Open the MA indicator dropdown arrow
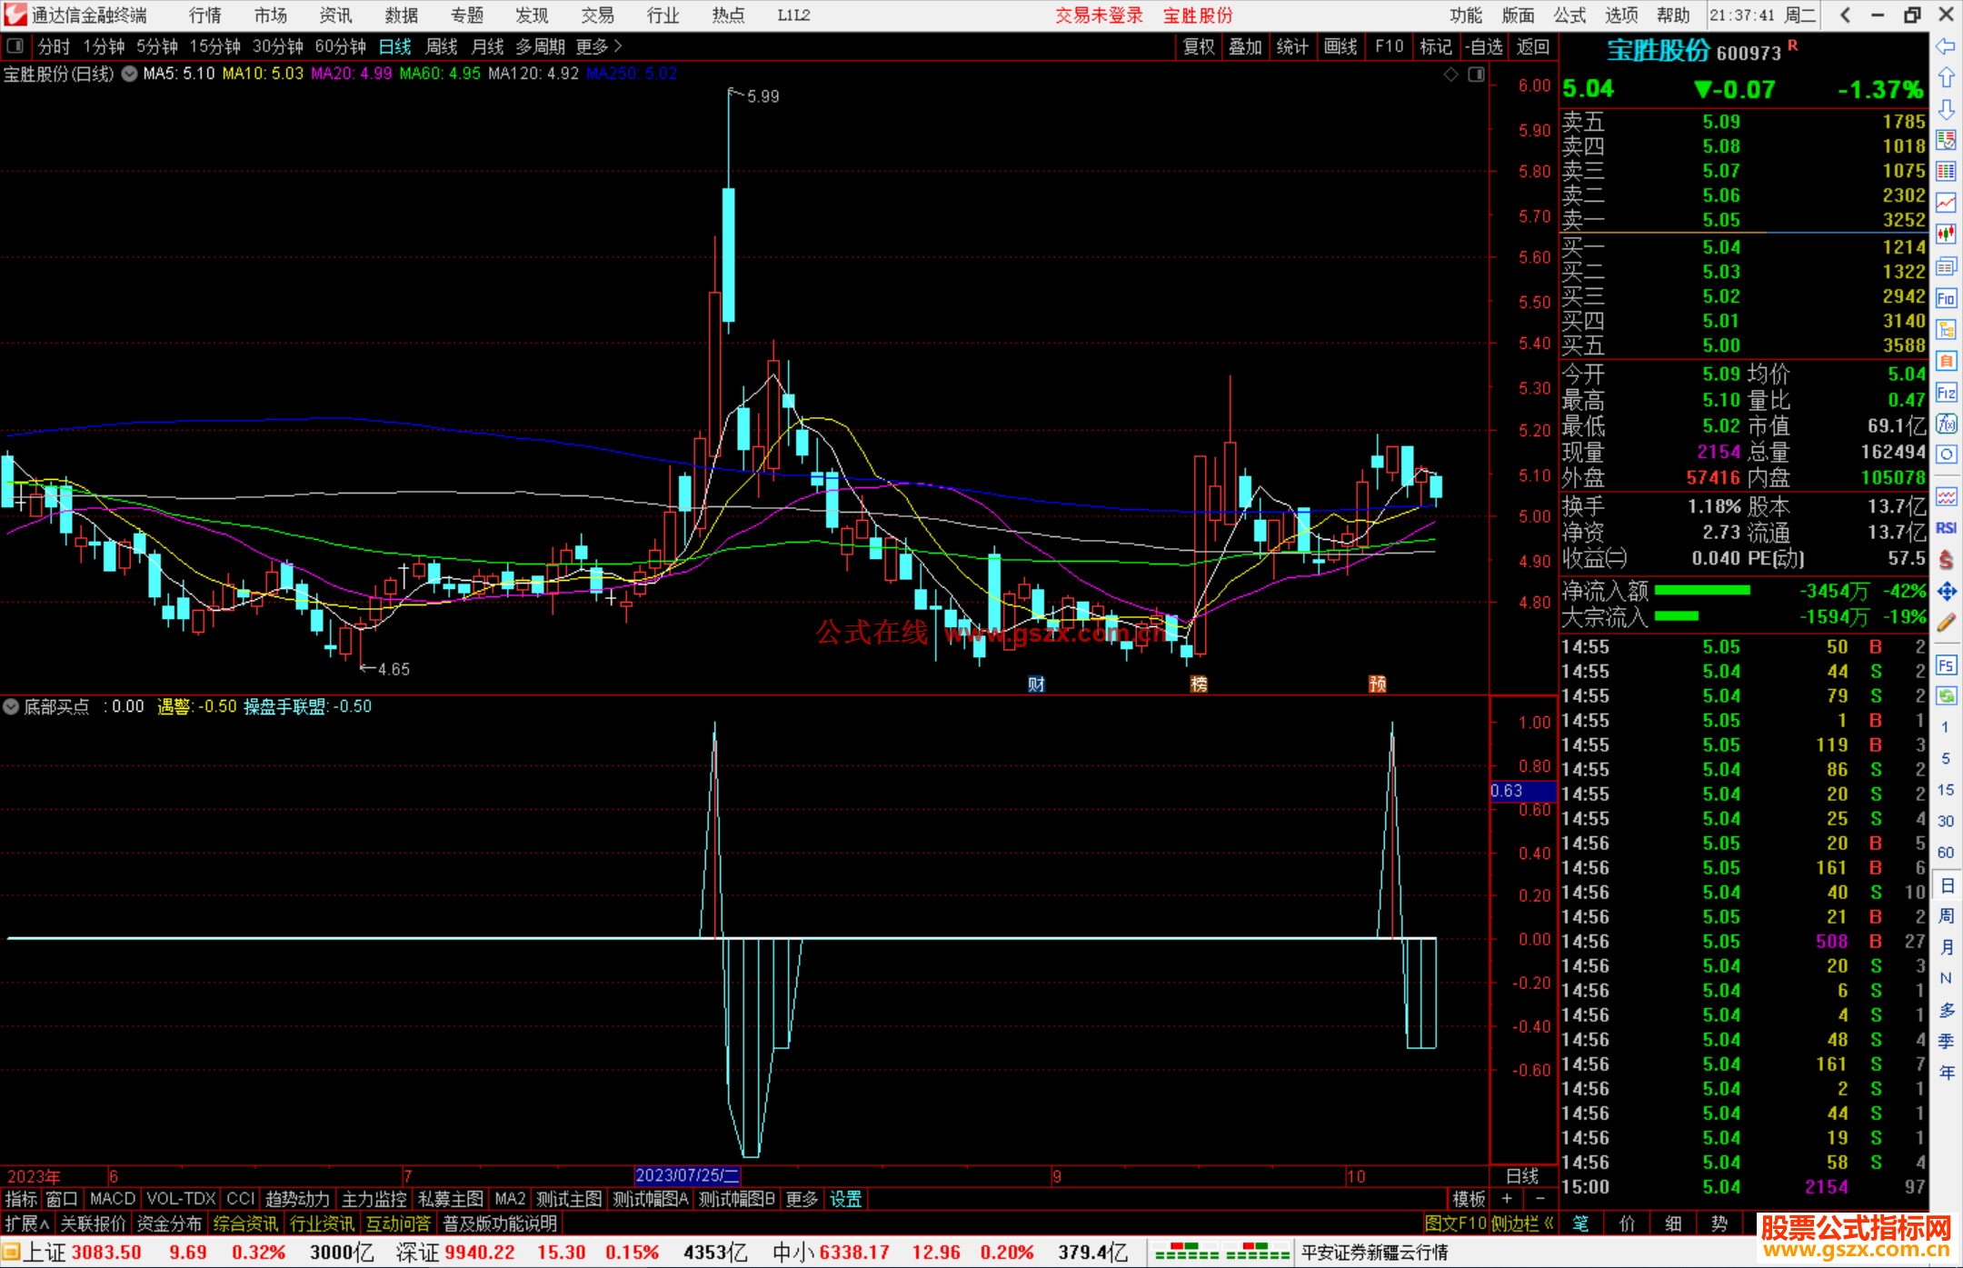Screen dimensions: 1963x1268 coord(129,74)
